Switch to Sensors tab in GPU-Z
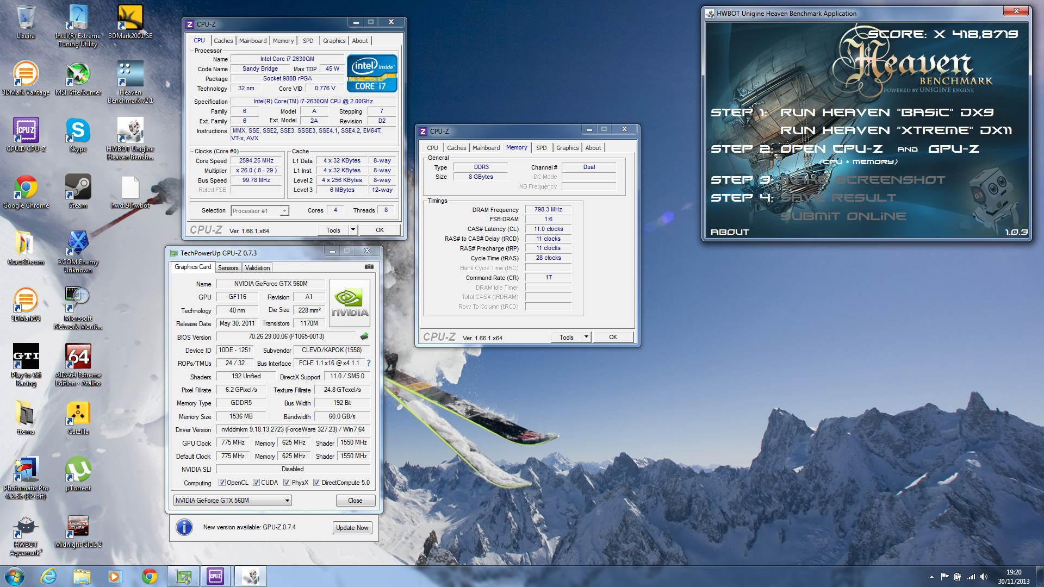This screenshot has height=587, width=1044. click(x=228, y=268)
